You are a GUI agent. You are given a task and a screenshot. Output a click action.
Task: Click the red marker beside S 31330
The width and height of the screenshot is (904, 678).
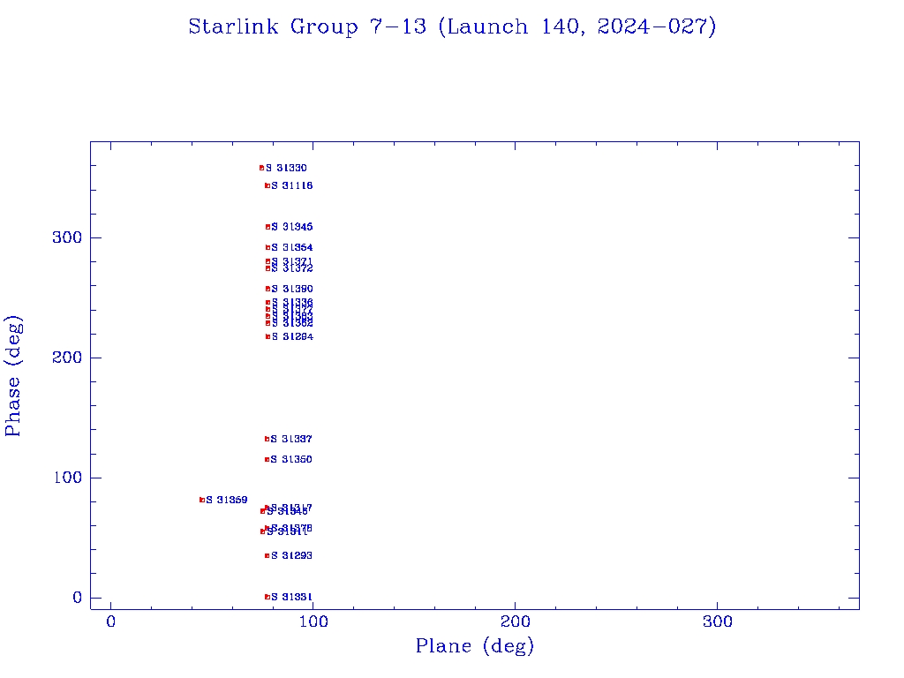(261, 168)
